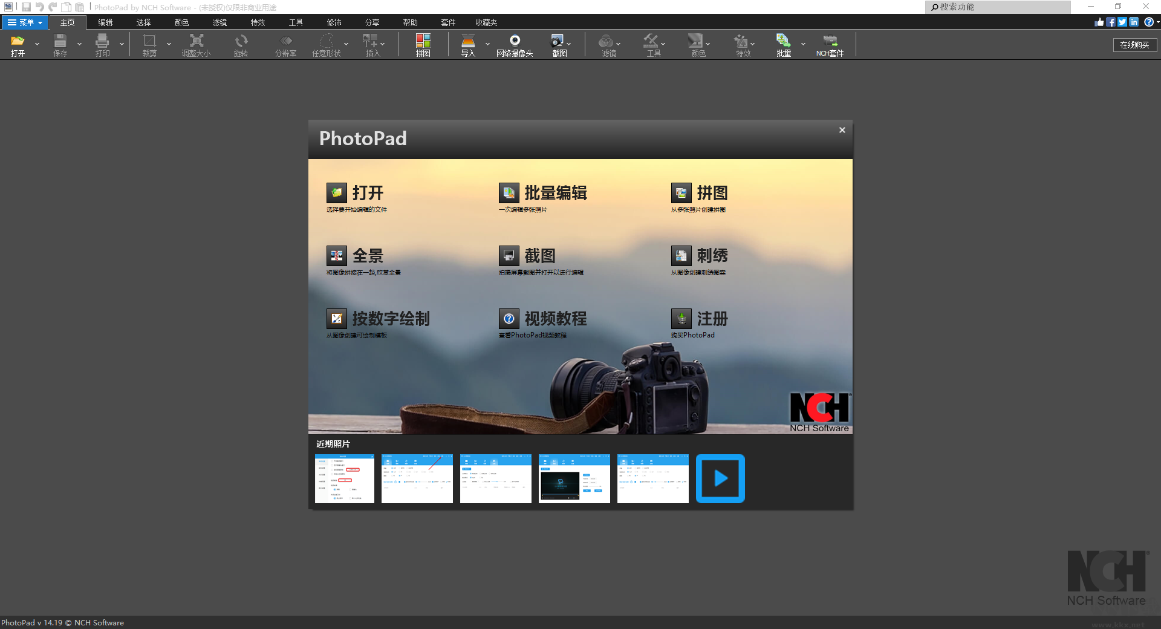Viewport: 1161px width, 629px height.
Task: Click the 搜索功能 search field
Action: coord(998,7)
